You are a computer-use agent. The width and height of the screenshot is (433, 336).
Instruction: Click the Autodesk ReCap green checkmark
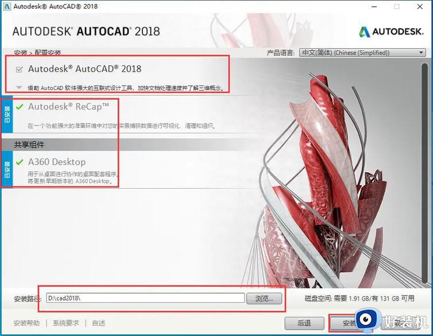(x=20, y=107)
